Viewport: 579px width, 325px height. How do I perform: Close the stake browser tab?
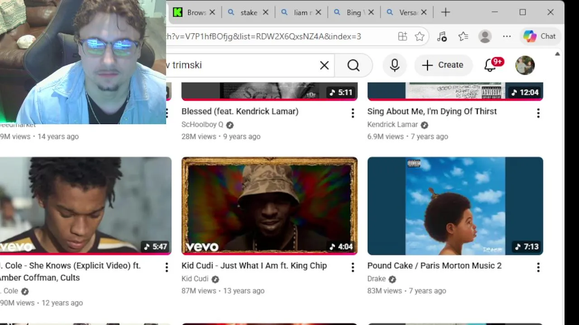click(x=266, y=12)
